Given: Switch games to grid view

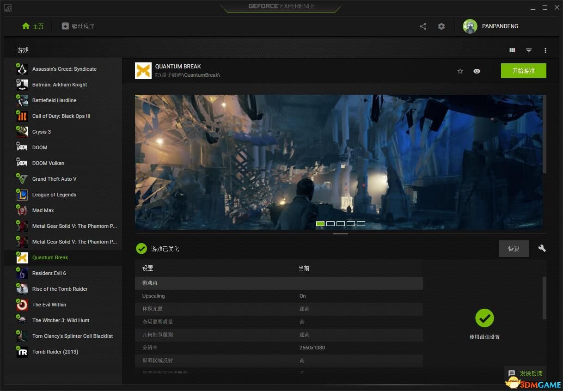Looking at the screenshot, I should (x=512, y=50).
